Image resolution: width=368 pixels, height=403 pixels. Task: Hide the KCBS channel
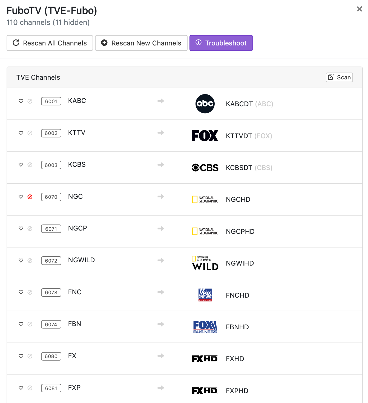tap(30, 165)
